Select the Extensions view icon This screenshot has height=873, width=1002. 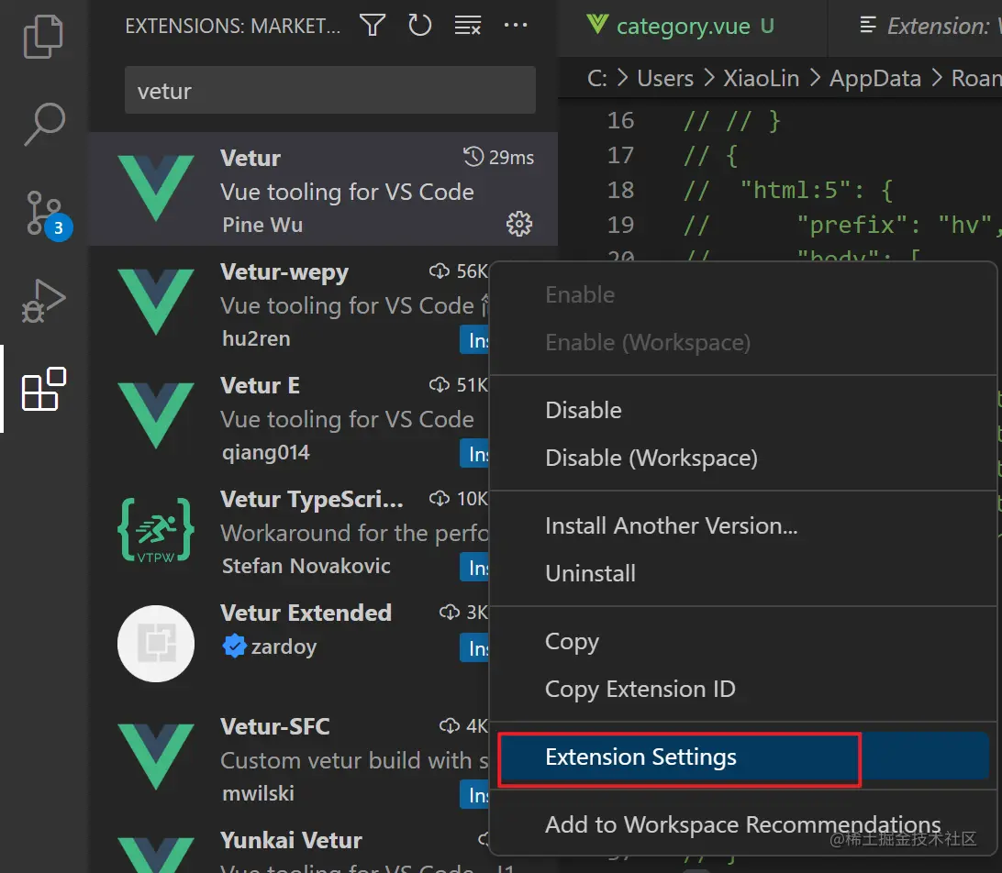[x=43, y=389]
